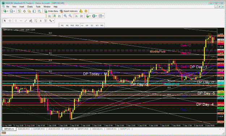Switch to the USDJPY,H1 chart tab
This screenshot has width=226, height=136.
click(x=69, y=129)
